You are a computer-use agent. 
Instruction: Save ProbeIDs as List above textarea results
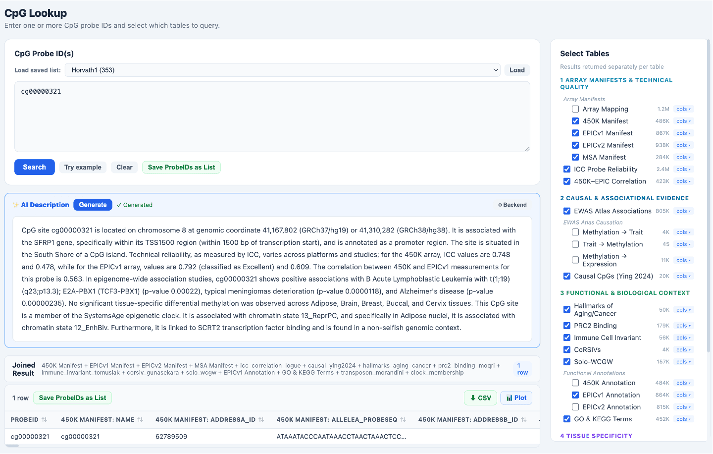pyautogui.click(x=181, y=168)
